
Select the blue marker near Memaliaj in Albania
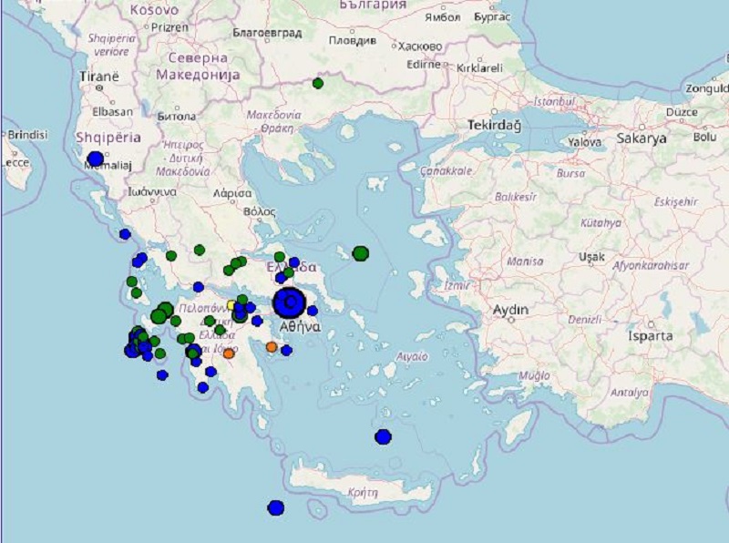tap(96, 159)
